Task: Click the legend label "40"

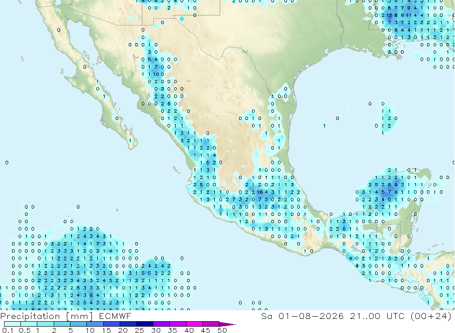Action: pos(189,330)
